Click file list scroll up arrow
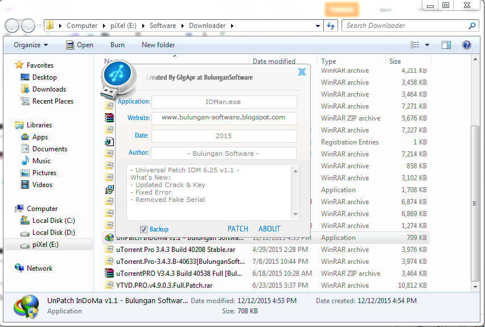485x327 pixels. point(475,59)
